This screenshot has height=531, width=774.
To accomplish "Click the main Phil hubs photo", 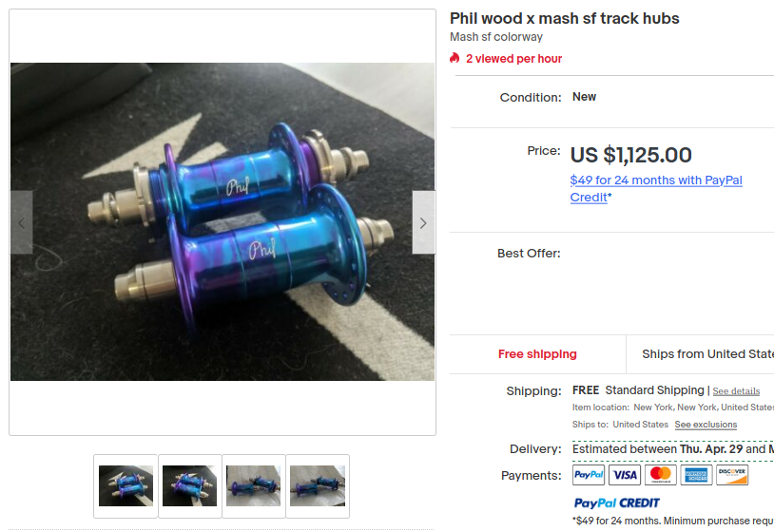I will (x=223, y=221).
